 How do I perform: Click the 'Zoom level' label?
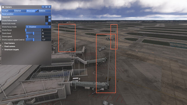(7, 33)
